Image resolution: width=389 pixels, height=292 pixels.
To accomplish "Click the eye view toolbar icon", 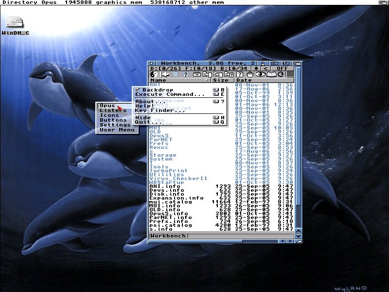I will click(x=261, y=74).
